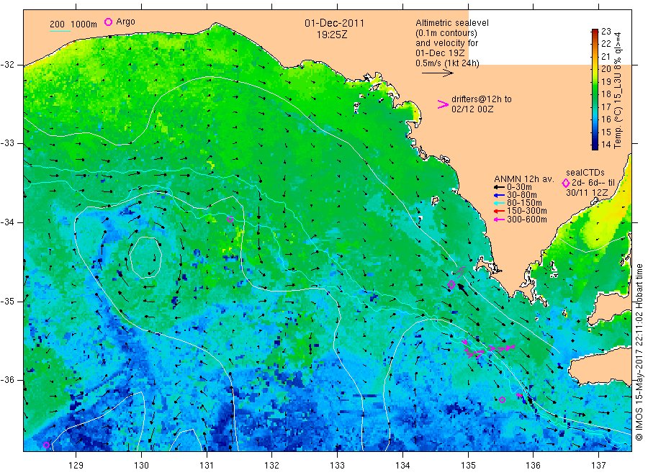This screenshot has width=648, height=475.
Task: Click the -35 latitude axis label
Action: click(7, 301)
